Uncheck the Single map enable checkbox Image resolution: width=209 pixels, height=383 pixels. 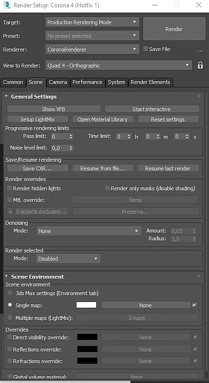click(194, 305)
